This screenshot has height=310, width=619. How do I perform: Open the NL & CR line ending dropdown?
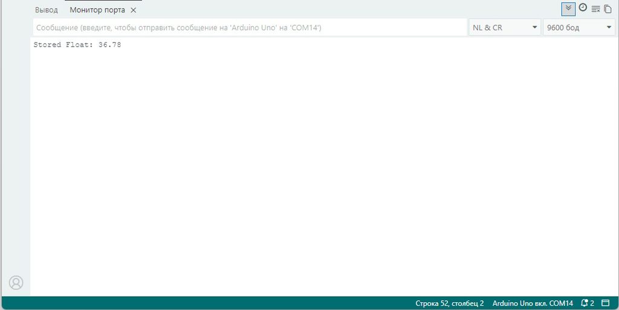pyautogui.click(x=505, y=28)
